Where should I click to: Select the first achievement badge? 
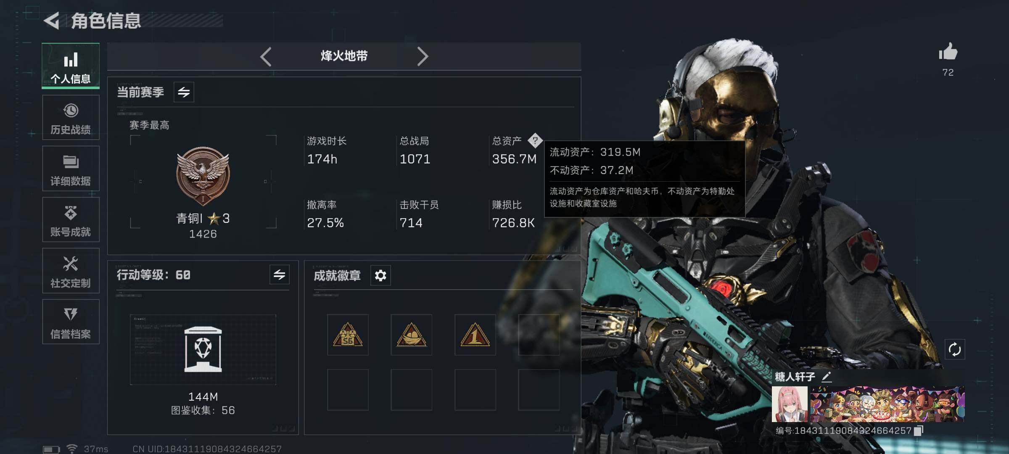(x=348, y=335)
